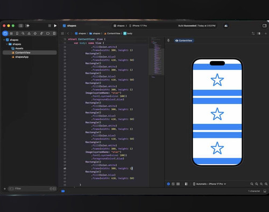The height and width of the screenshot is (212, 269).
Task: Click the Build Succeeded activity status
Action: click(197, 26)
